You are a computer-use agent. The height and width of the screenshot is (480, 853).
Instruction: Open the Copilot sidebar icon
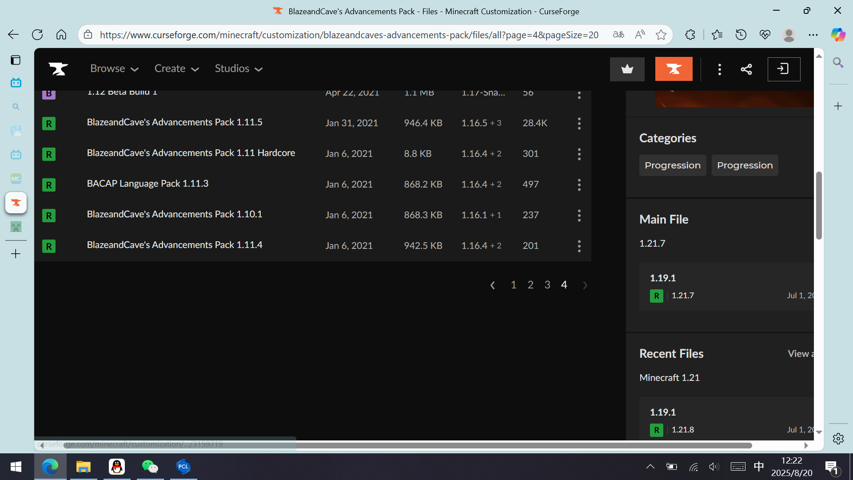pos(838,35)
